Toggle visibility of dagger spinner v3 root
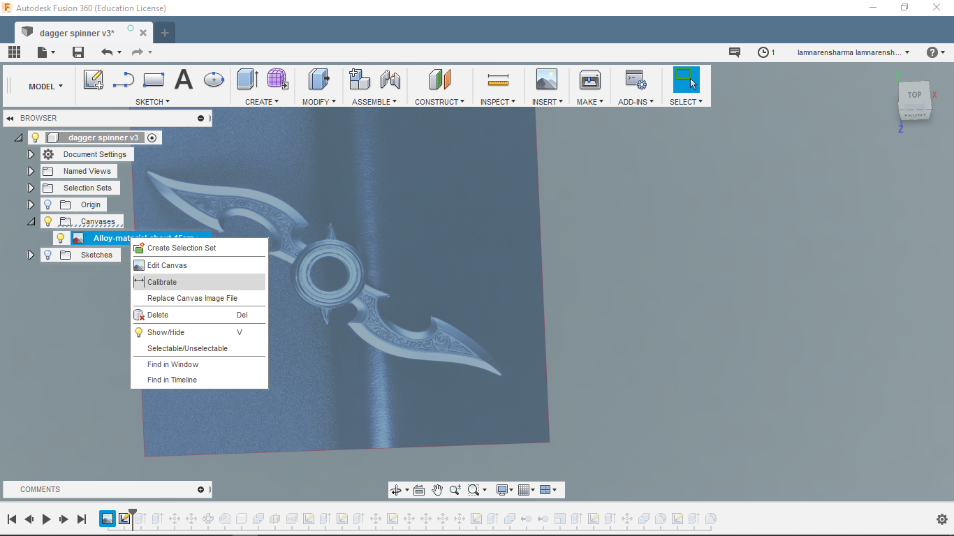 tap(36, 137)
